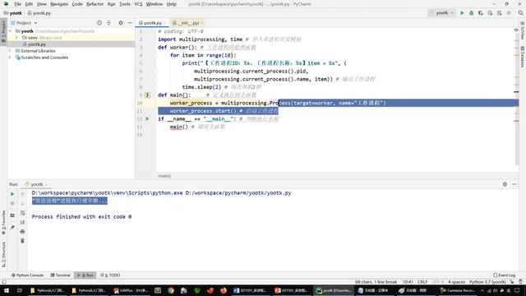
Task: Open the Terminal tool window
Action: (x=60, y=275)
